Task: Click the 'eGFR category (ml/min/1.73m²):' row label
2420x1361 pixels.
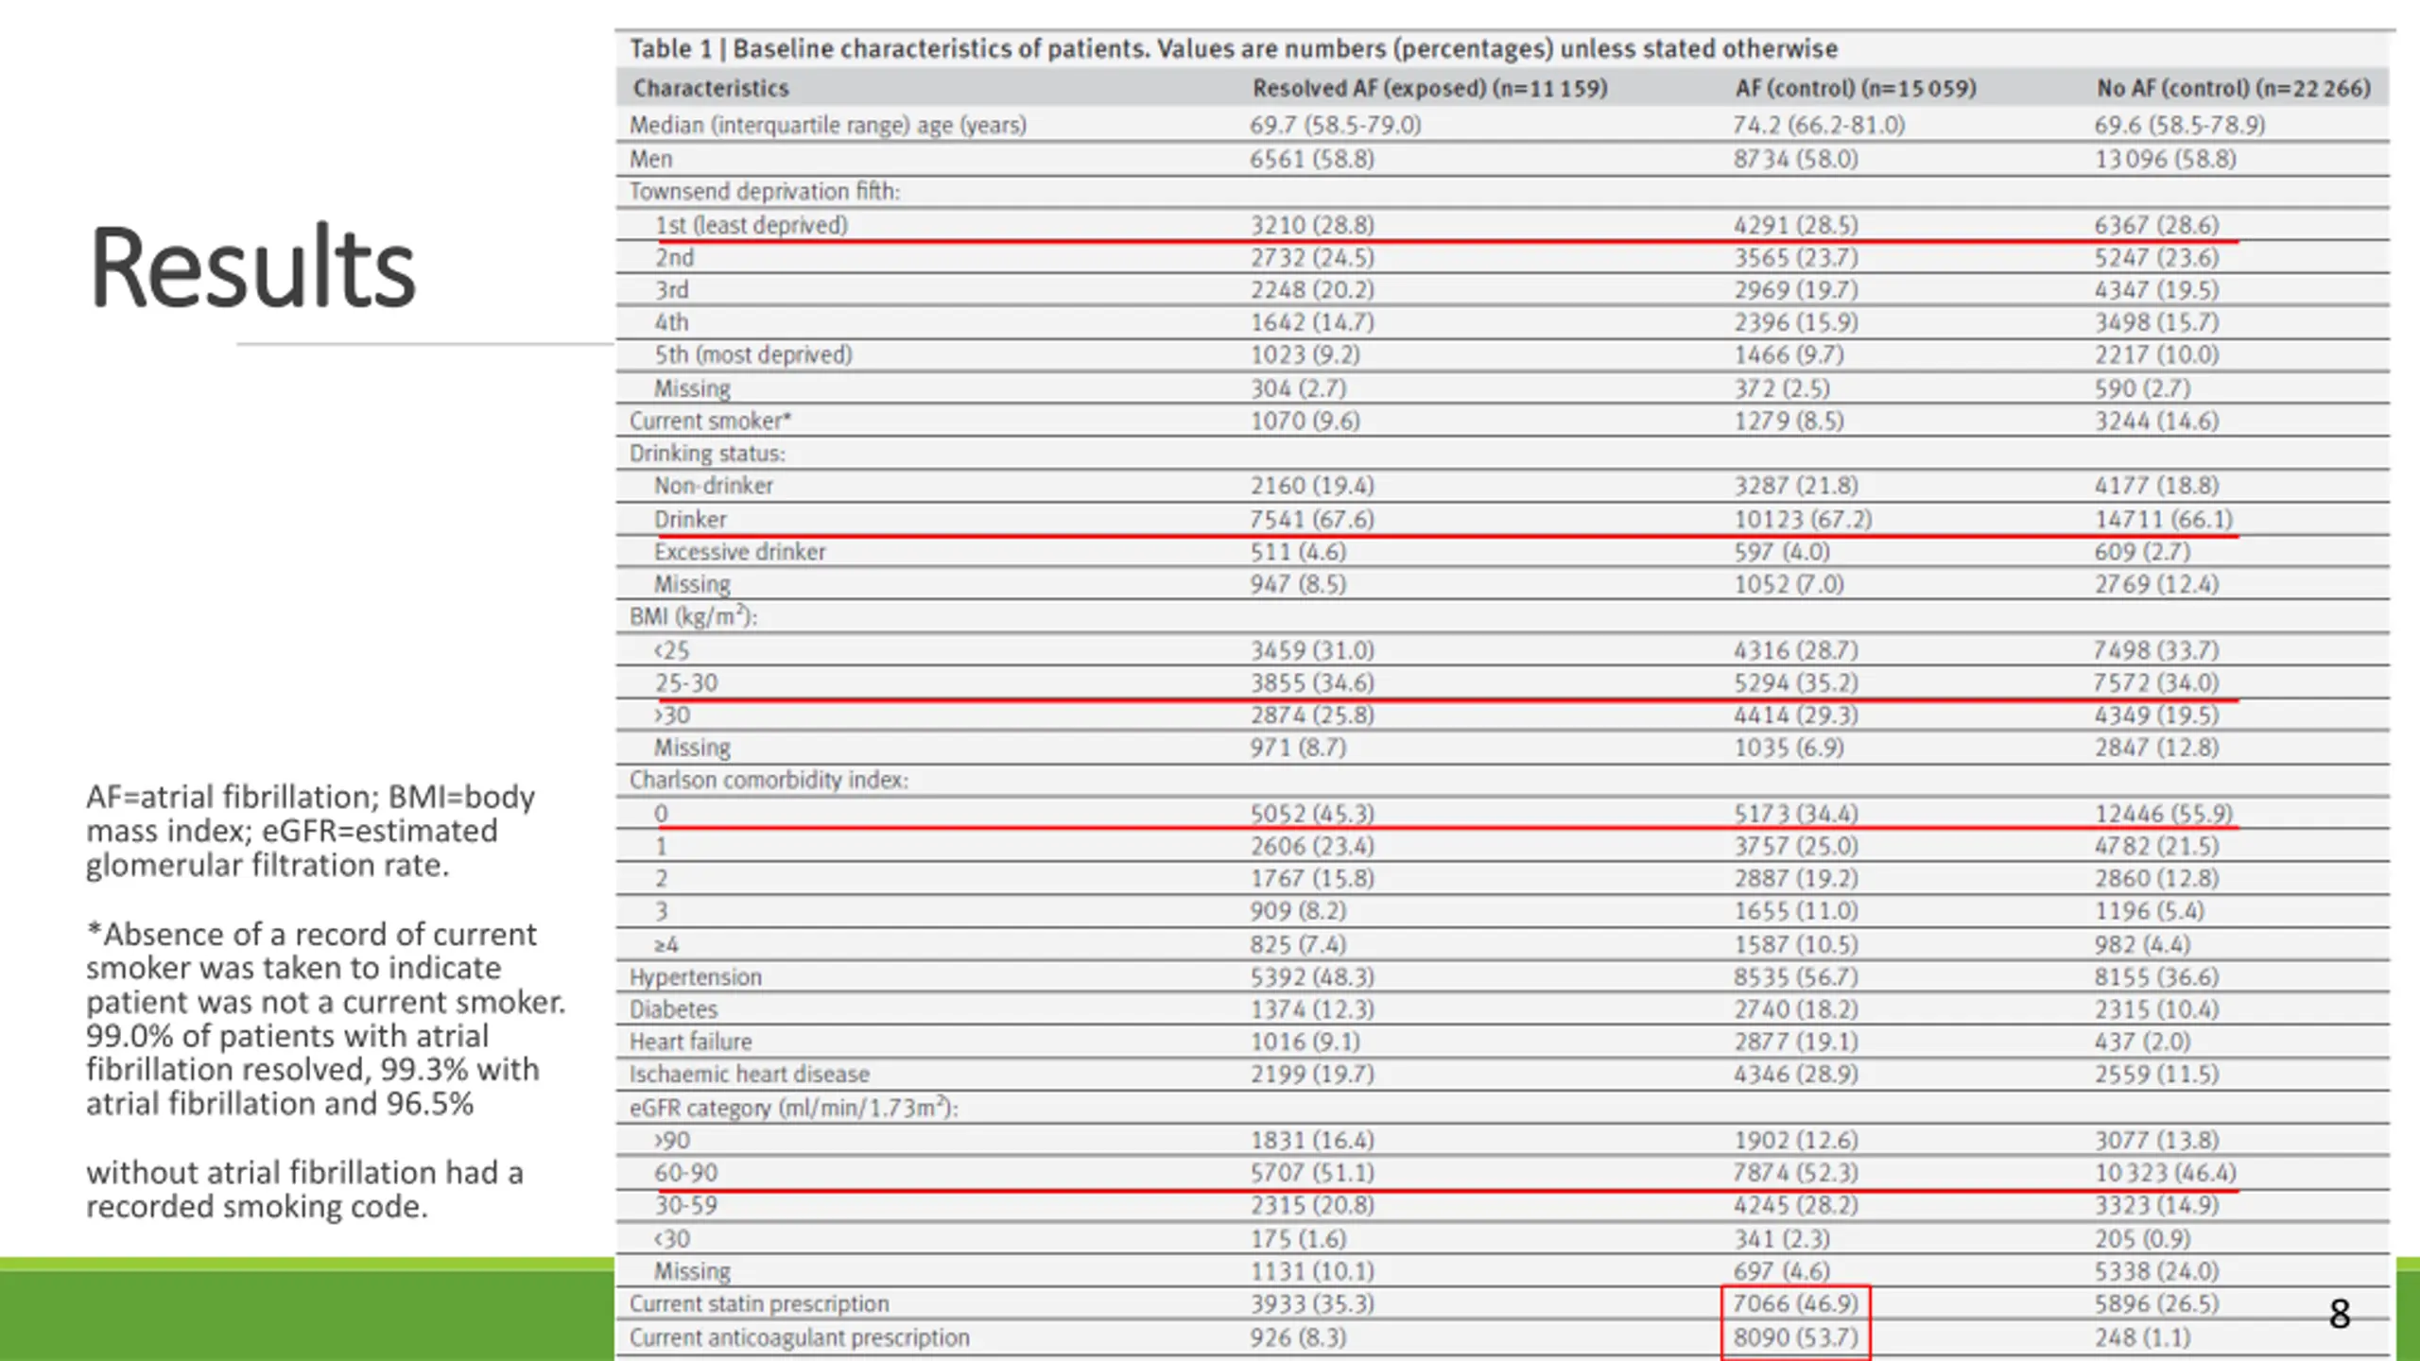Action: click(794, 1108)
